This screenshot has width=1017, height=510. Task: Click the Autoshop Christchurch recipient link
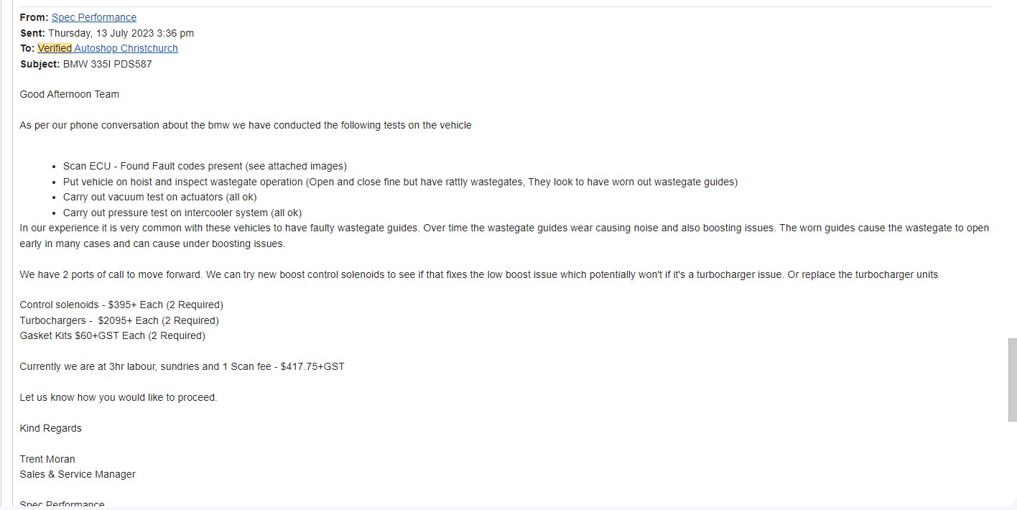coord(126,48)
